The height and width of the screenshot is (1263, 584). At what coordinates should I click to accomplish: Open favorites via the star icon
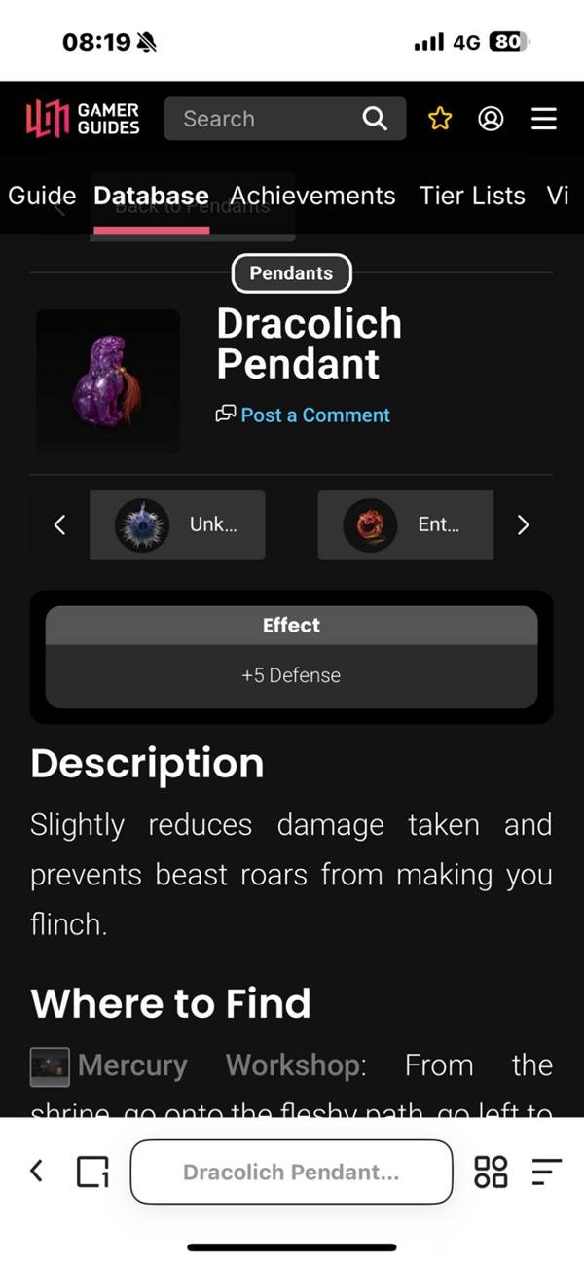tap(440, 119)
